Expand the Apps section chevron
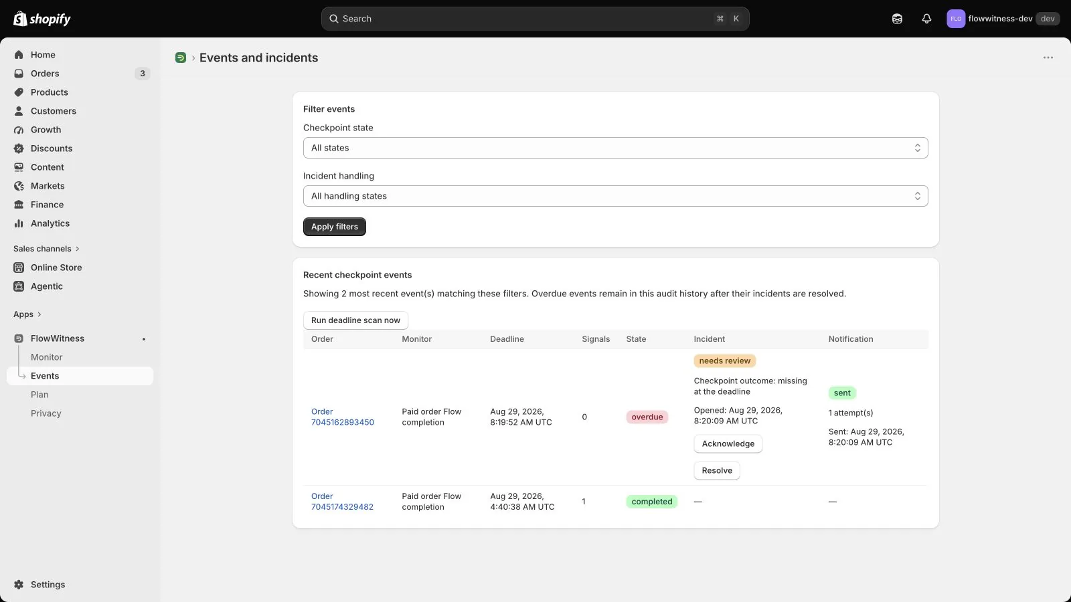 (x=39, y=314)
